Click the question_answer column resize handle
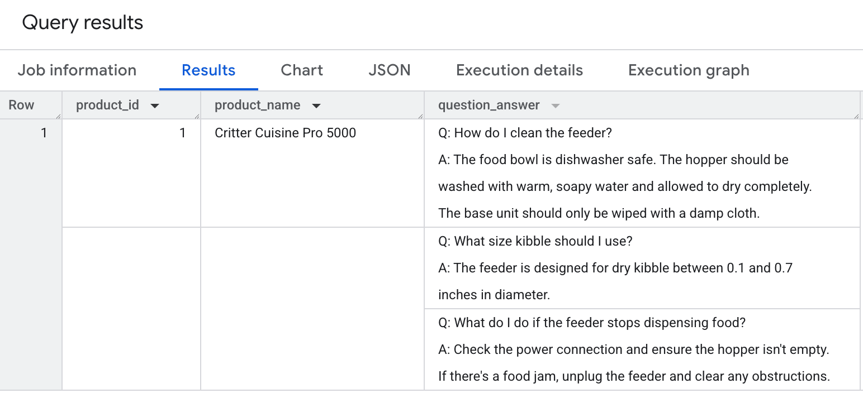The height and width of the screenshot is (393, 863). [x=856, y=116]
